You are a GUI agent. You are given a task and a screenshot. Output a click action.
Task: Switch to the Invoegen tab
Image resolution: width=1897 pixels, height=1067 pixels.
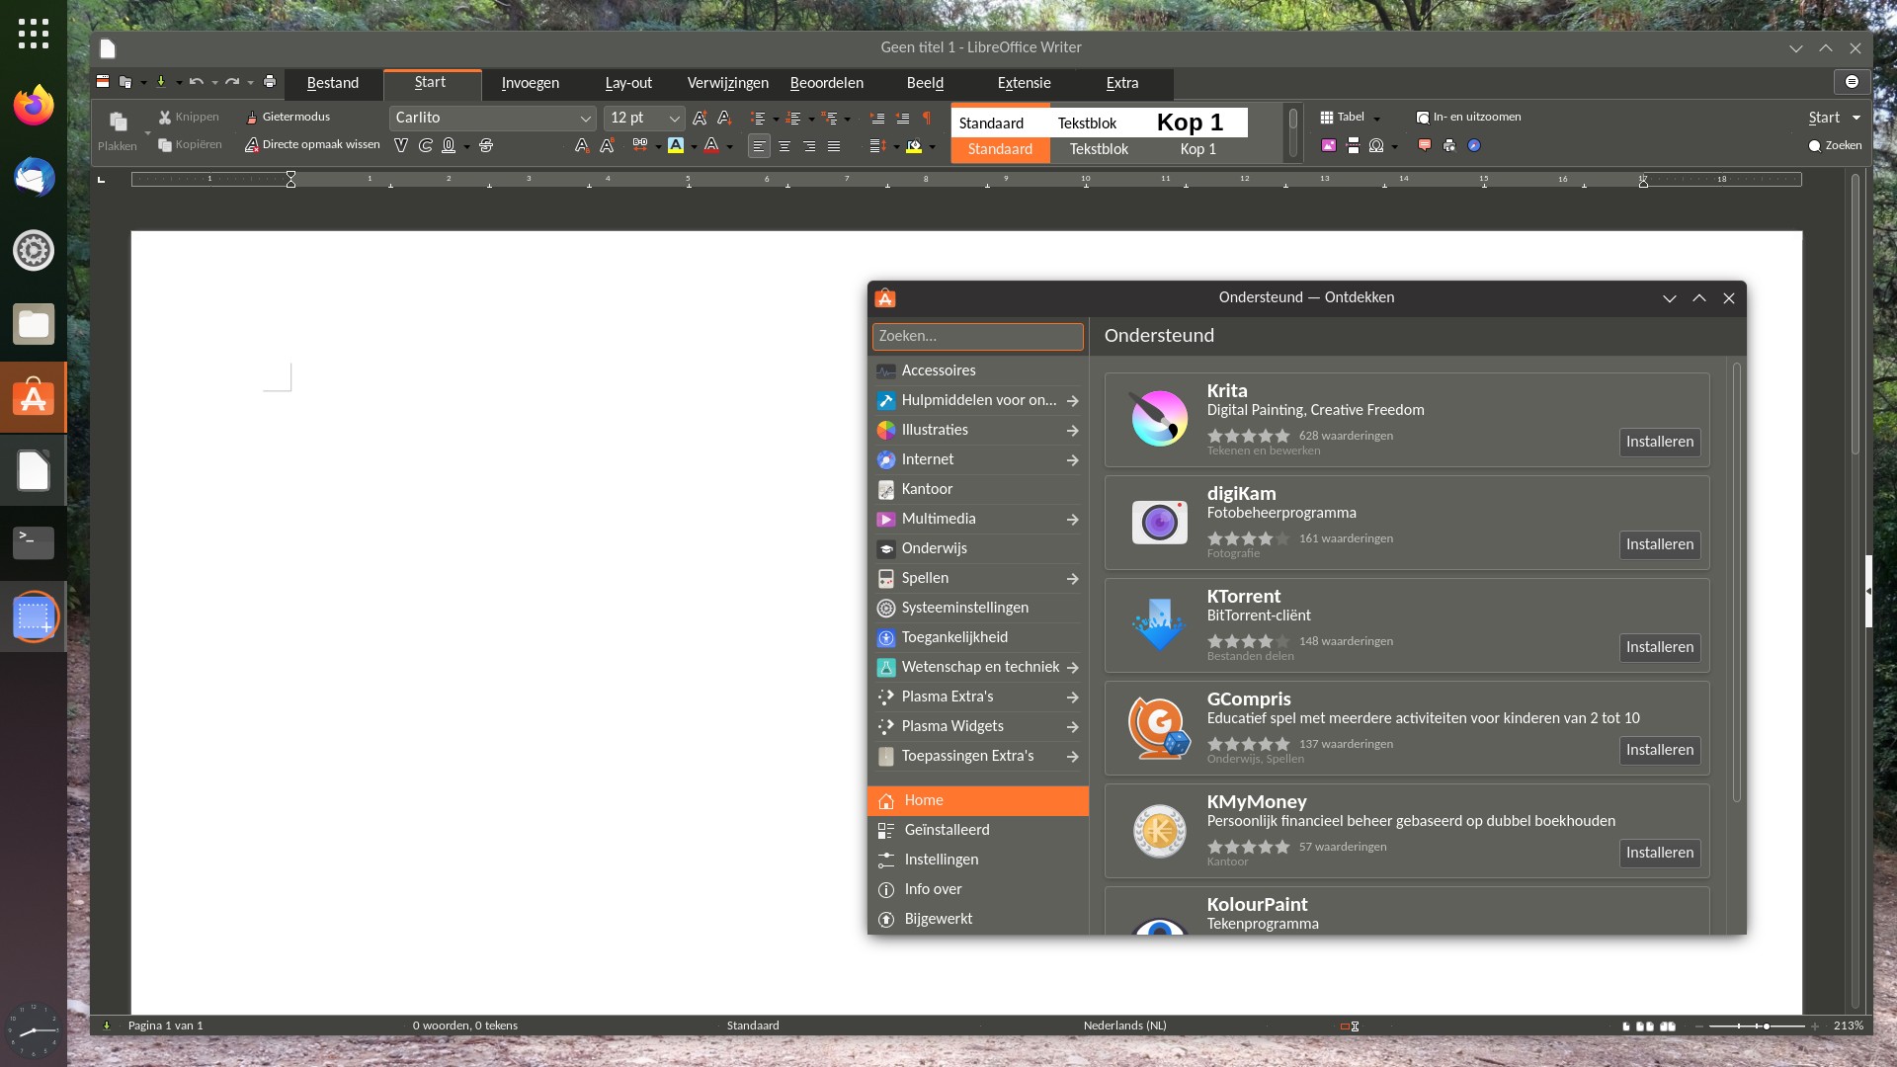tap(531, 83)
